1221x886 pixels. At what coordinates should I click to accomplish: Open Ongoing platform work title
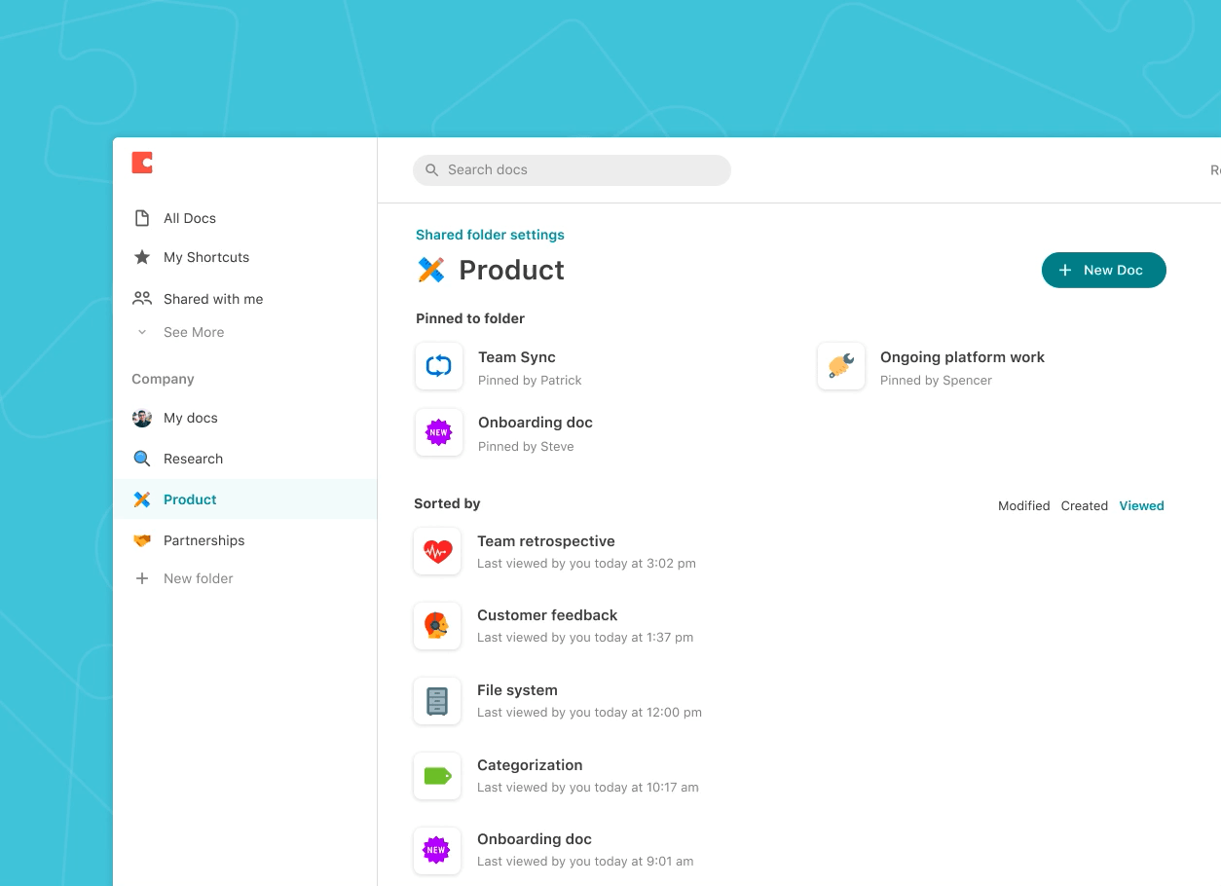click(x=962, y=357)
